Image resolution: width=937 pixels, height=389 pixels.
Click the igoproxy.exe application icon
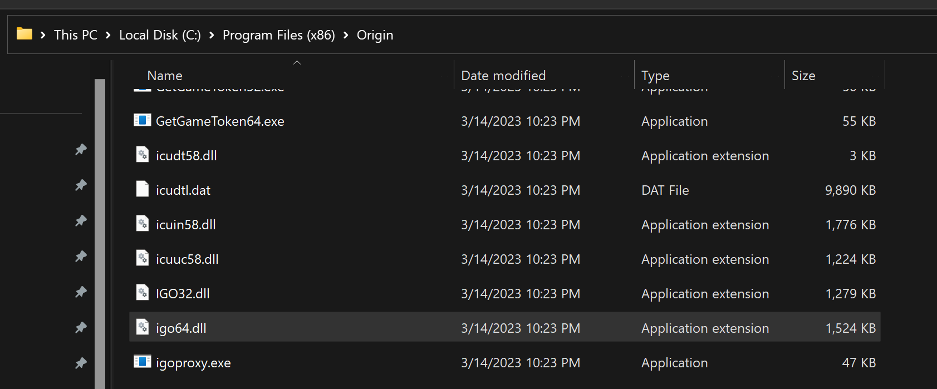pyautogui.click(x=143, y=362)
